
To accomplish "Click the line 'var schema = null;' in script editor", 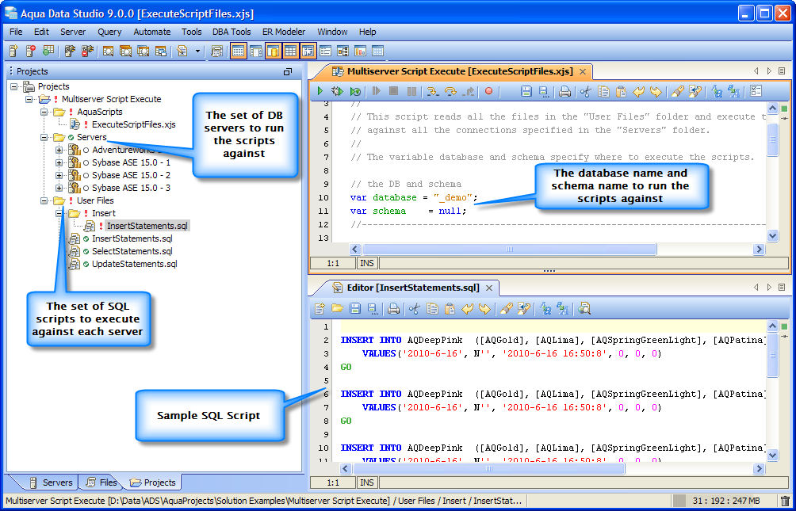I will pyautogui.click(x=408, y=211).
